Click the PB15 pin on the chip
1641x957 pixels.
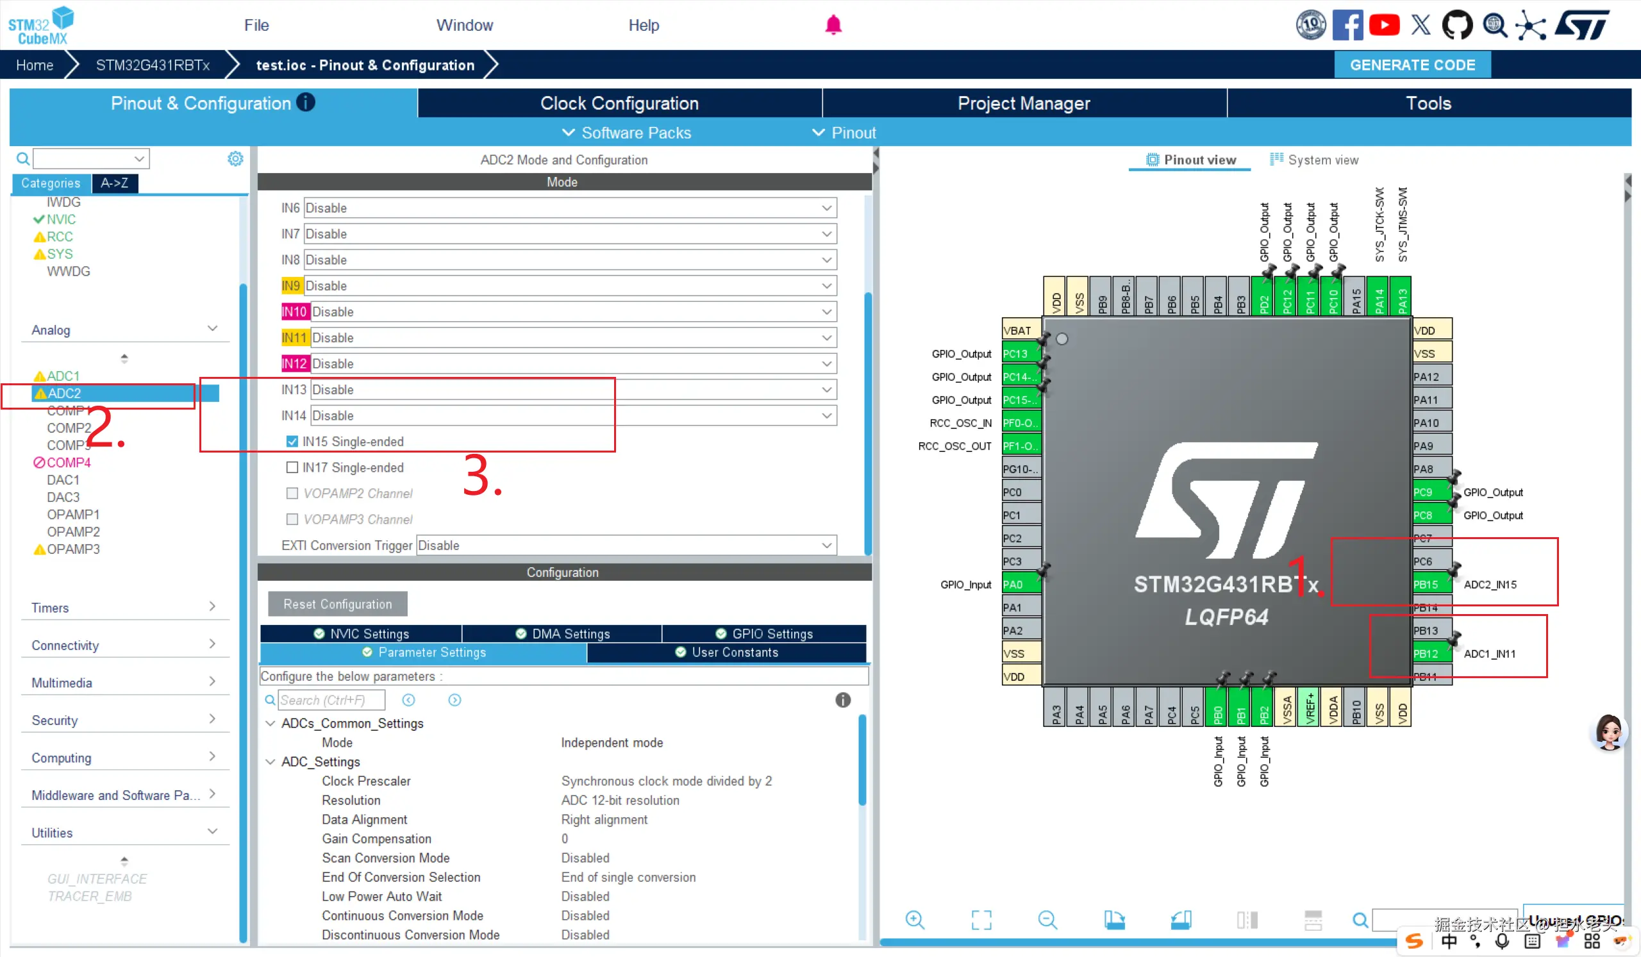1432,584
